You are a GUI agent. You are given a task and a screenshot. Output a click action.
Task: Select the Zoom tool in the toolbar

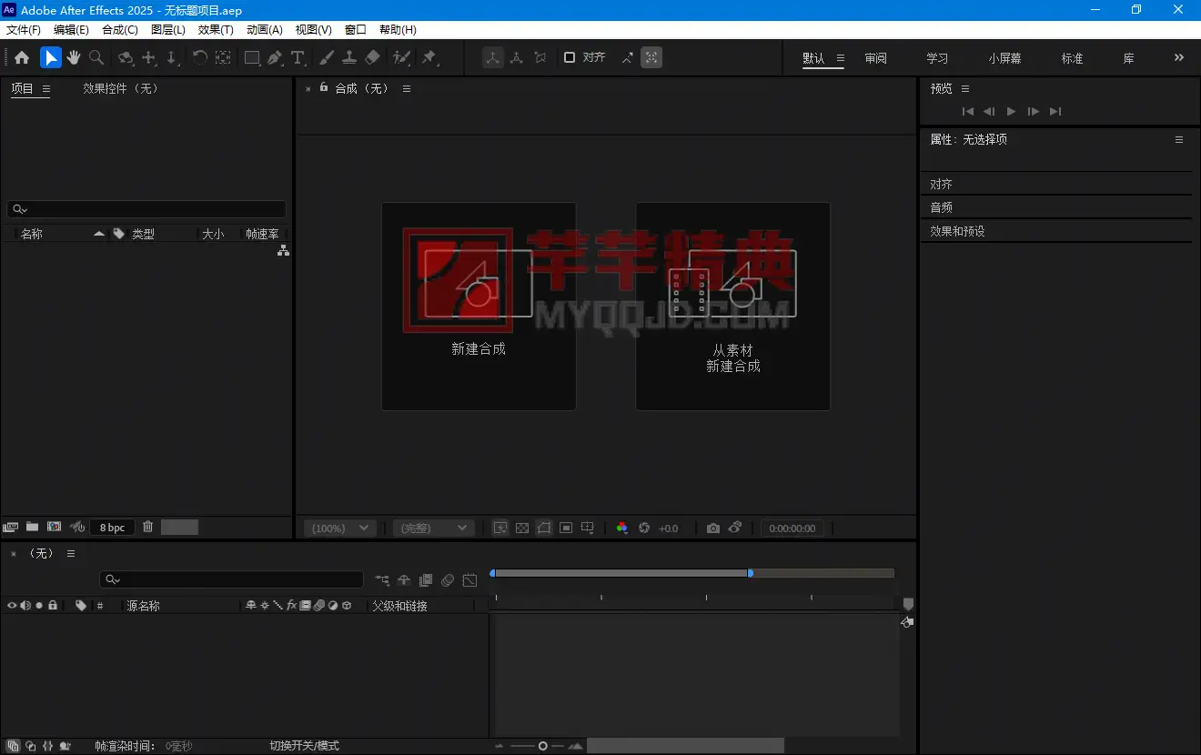[96, 56]
